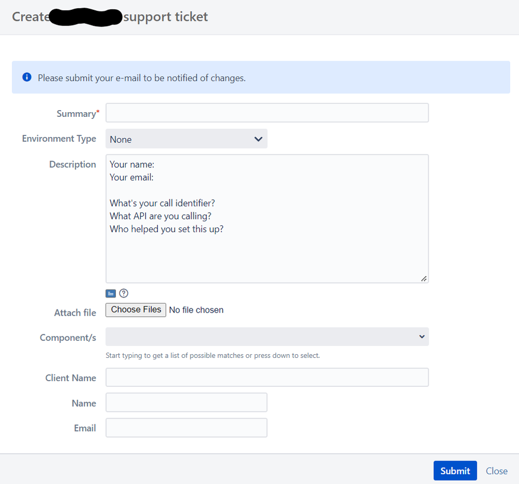Click the 'Attach file' label
The height and width of the screenshot is (484, 519).
75,313
